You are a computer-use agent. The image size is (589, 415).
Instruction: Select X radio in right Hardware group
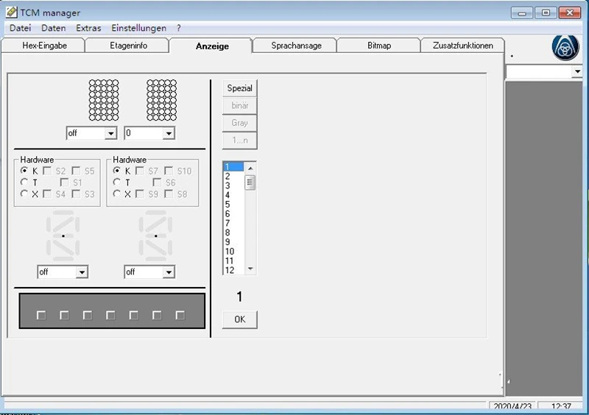(117, 194)
